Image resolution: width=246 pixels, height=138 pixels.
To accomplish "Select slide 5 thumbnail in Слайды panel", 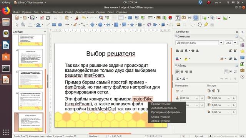I will (31, 79).
